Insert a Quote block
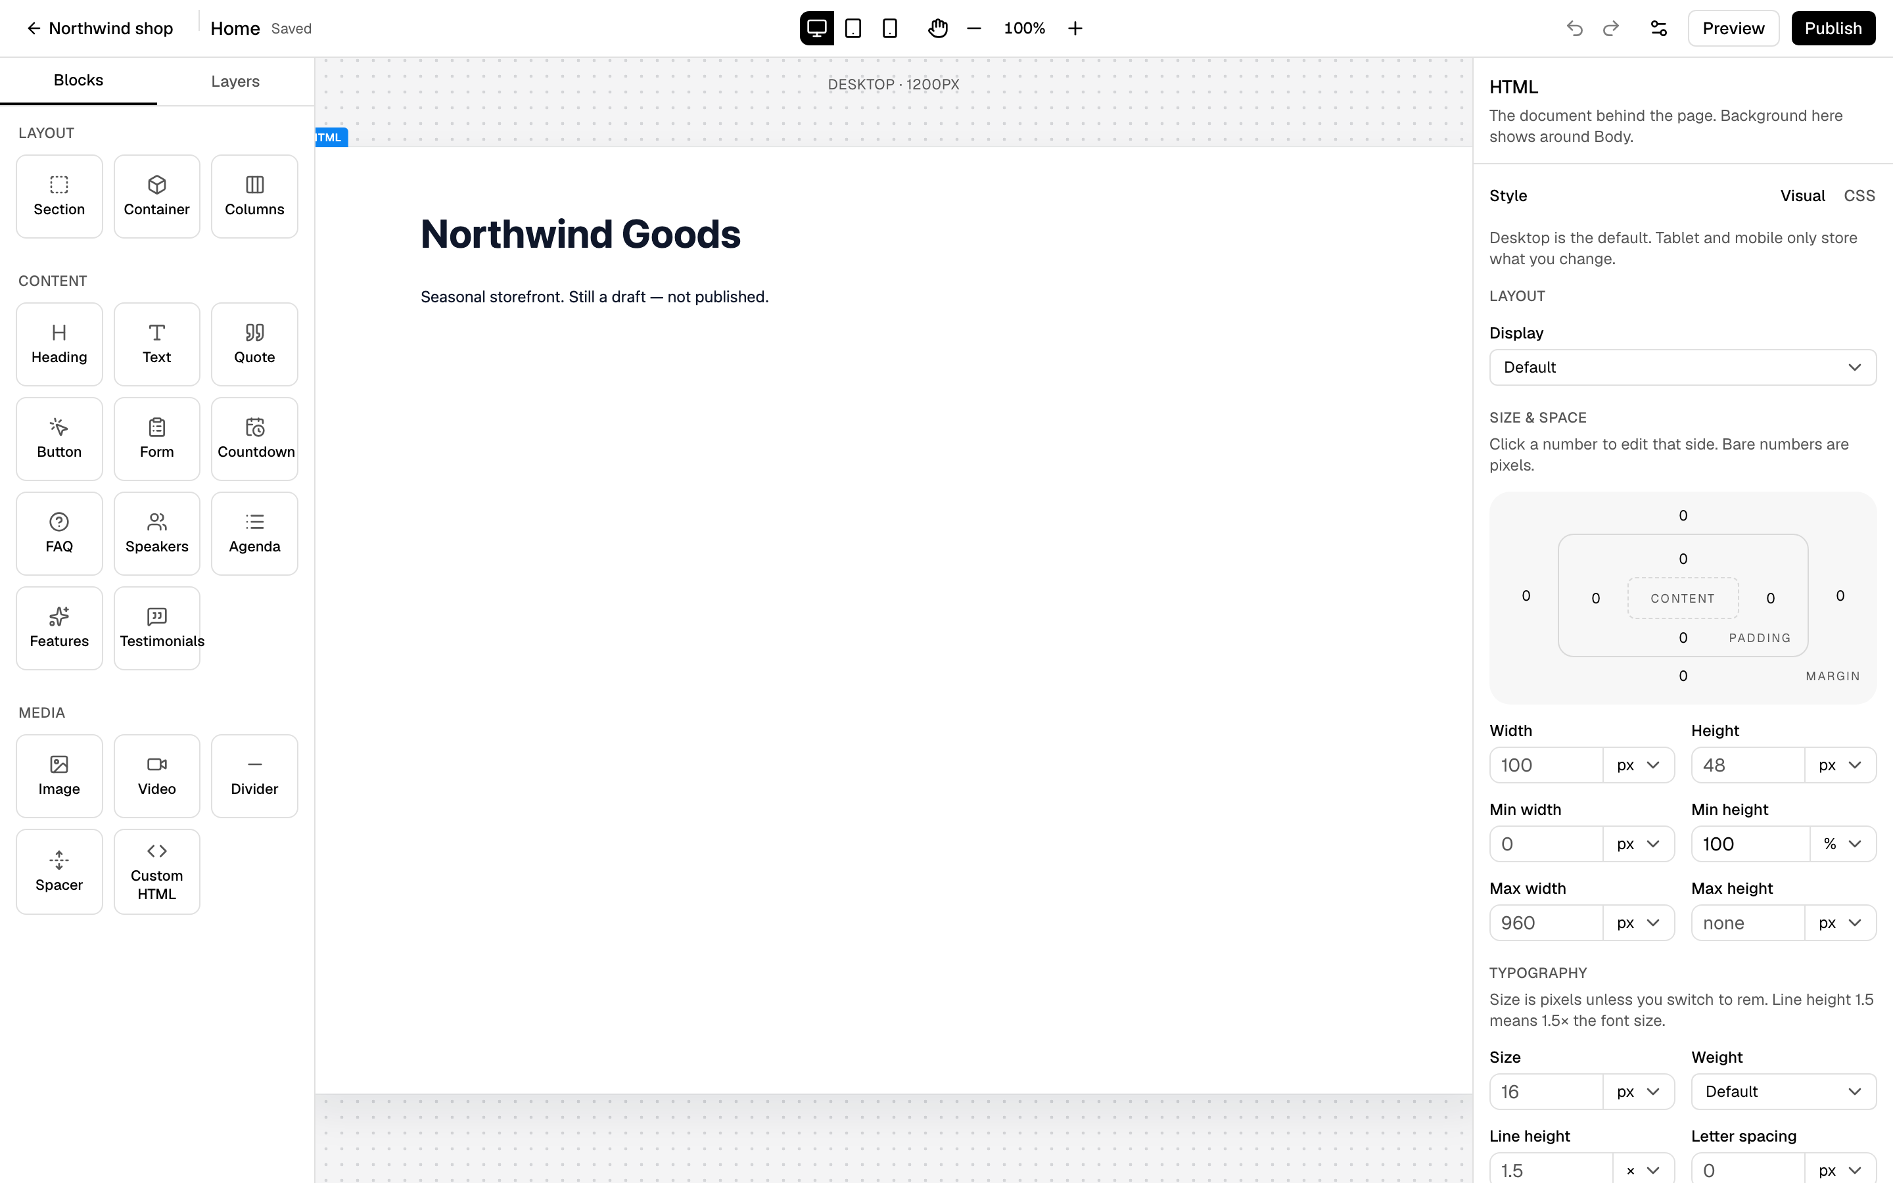Image resolution: width=1893 pixels, height=1183 pixels. [254, 344]
